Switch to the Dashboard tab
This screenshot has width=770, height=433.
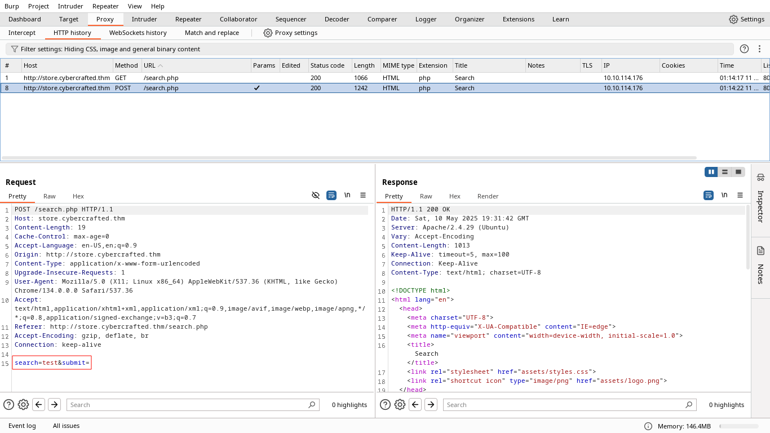[x=25, y=19]
